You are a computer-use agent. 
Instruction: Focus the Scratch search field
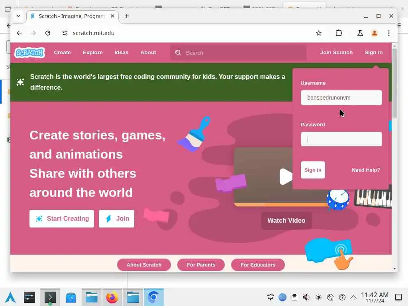[238, 53]
